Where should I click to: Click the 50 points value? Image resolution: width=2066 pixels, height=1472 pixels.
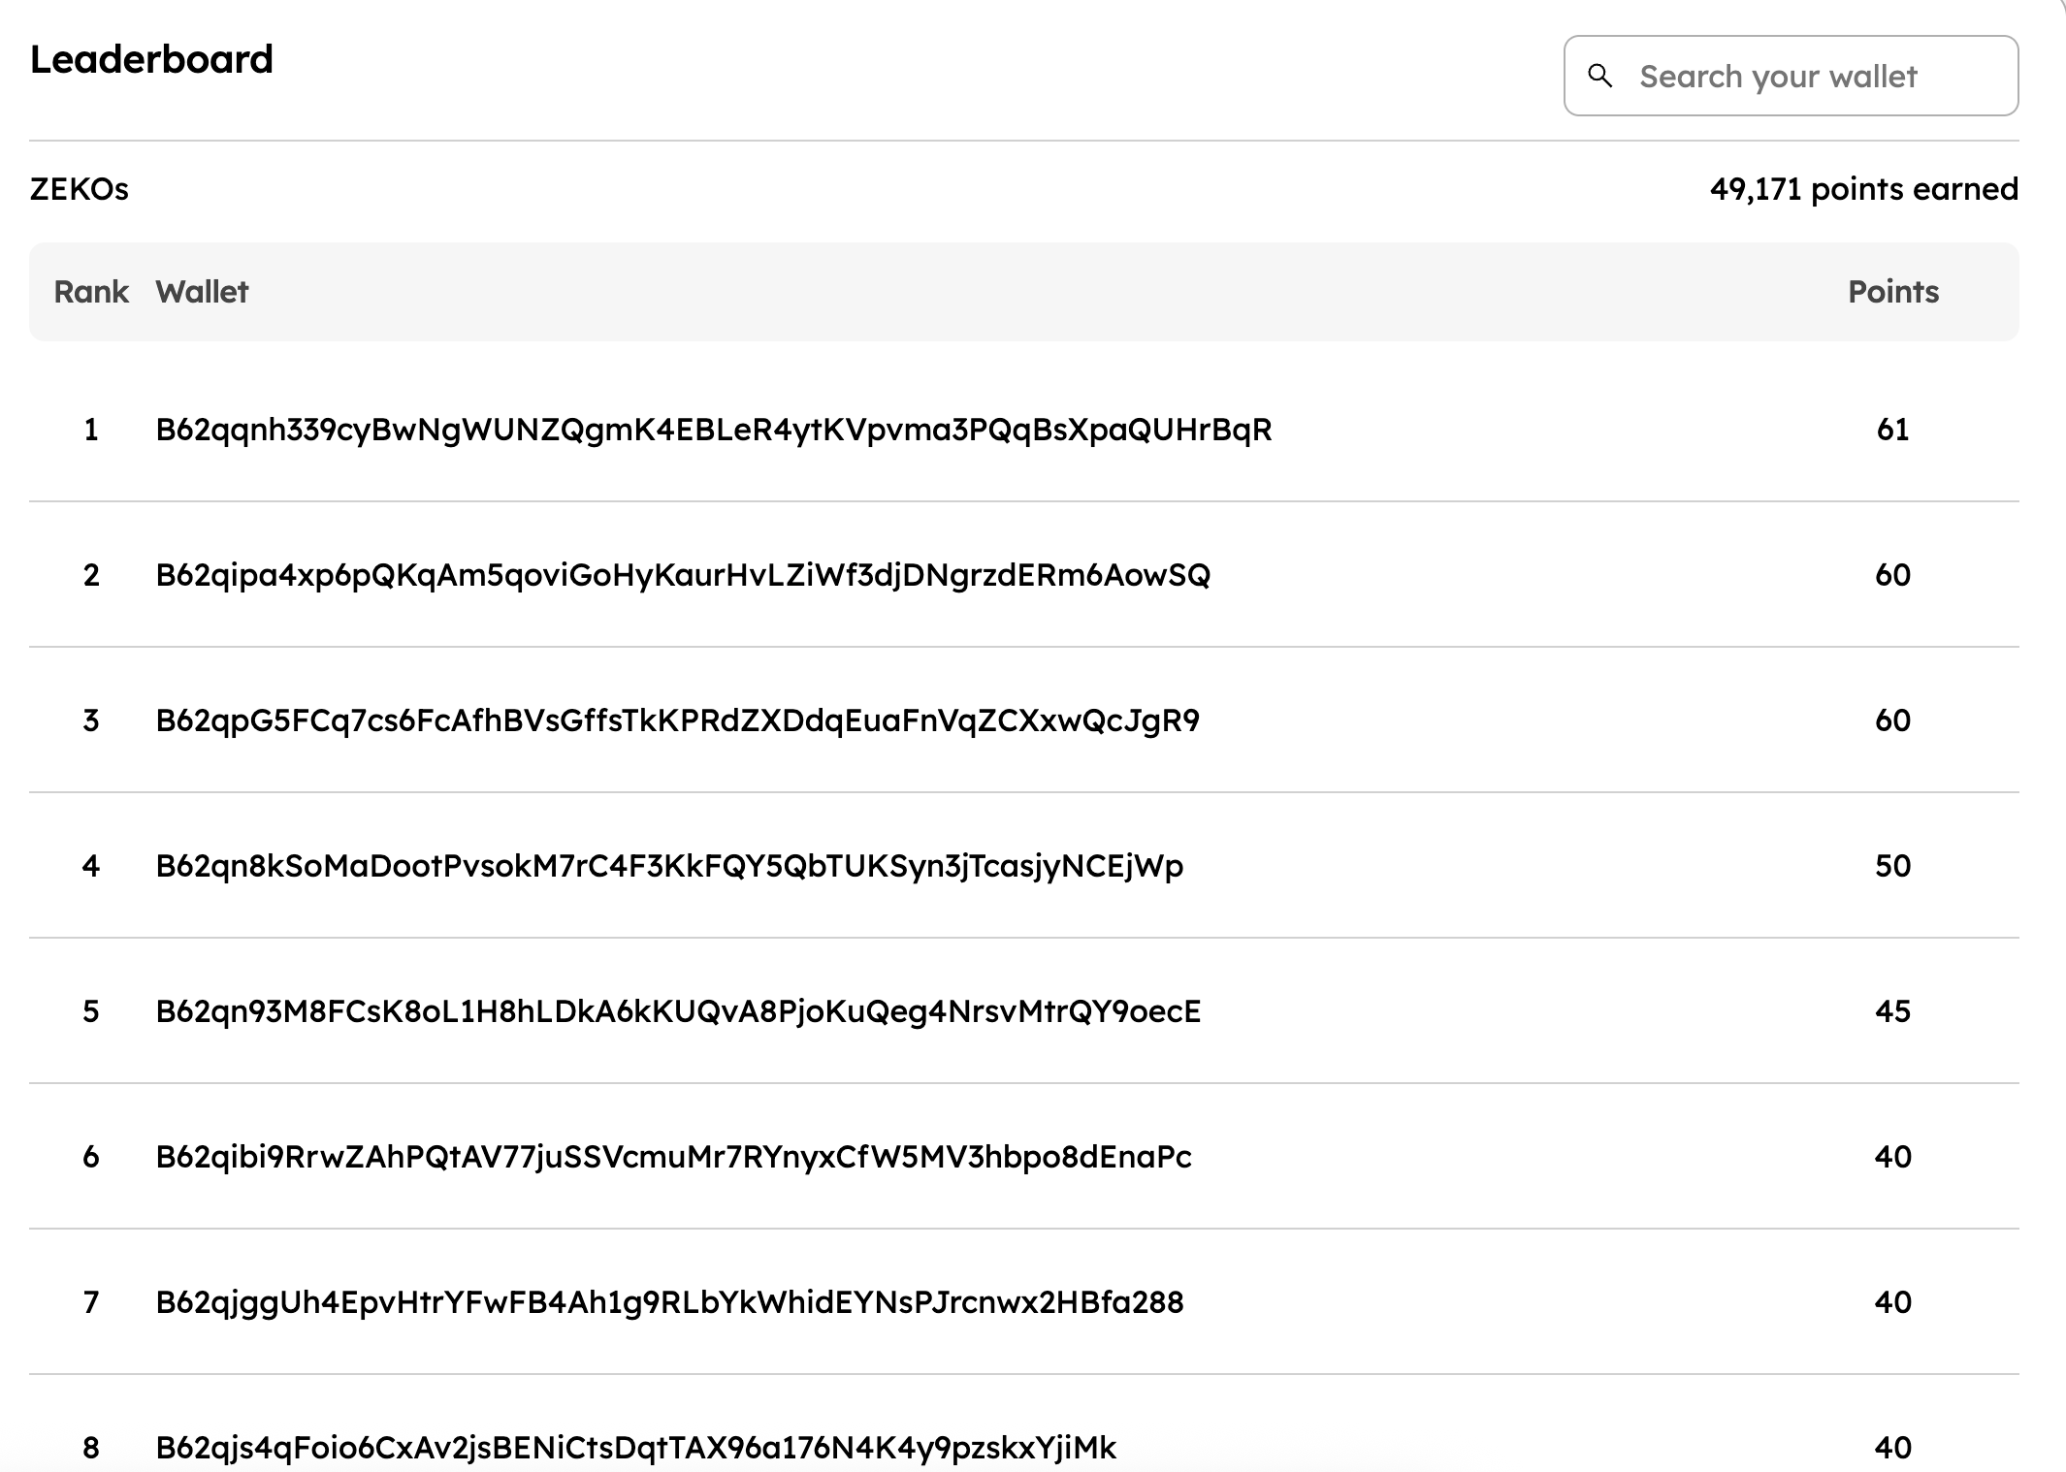click(1892, 866)
